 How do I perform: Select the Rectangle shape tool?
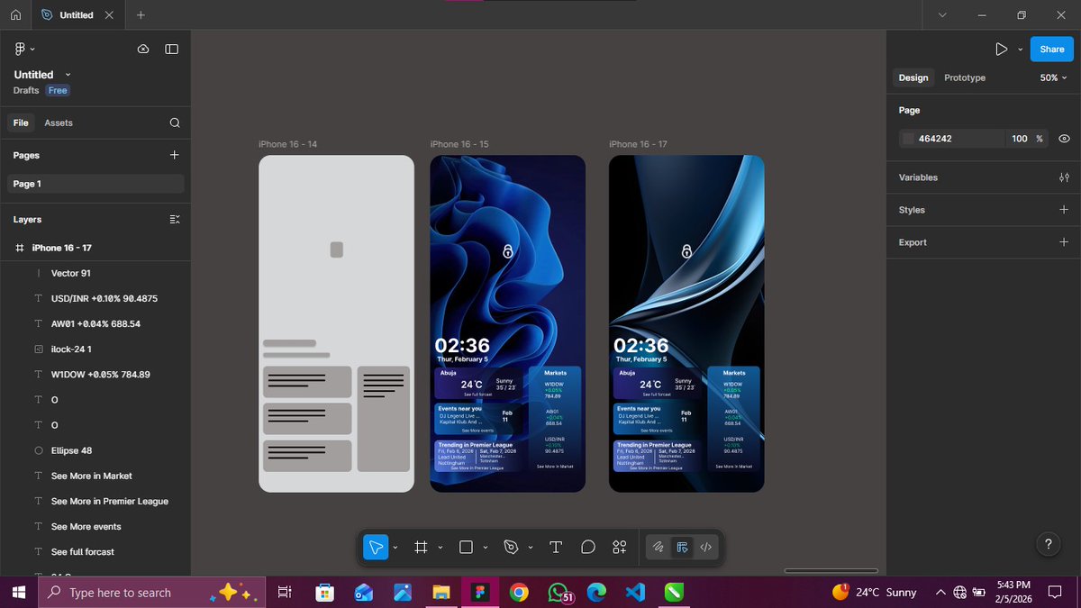click(466, 547)
